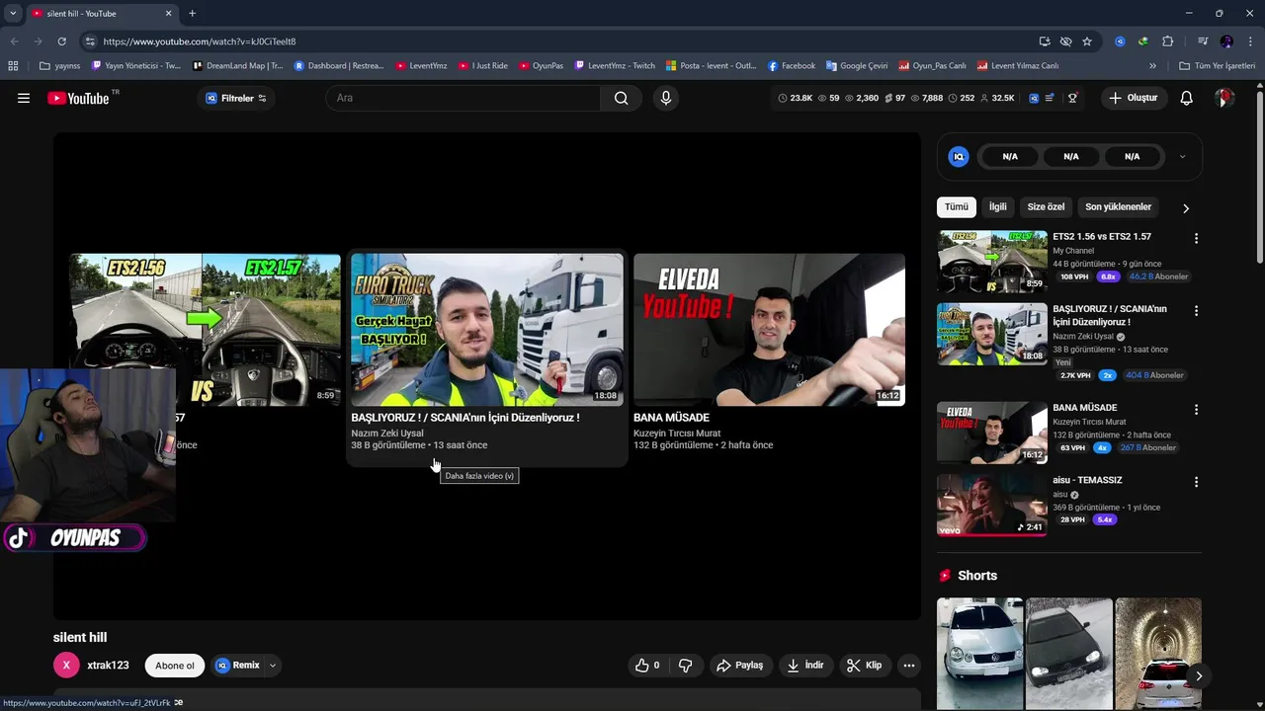Viewport: 1265px width, 711px height.
Task: Click the Oluştur create button
Action: tap(1133, 98)
